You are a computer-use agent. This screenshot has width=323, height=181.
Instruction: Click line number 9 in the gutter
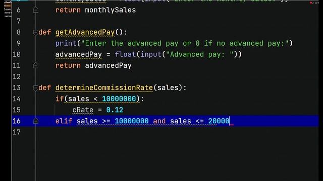click(19, 43)
